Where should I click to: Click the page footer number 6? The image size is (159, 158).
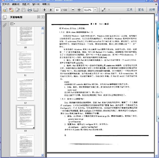click(x=65, y=135)
